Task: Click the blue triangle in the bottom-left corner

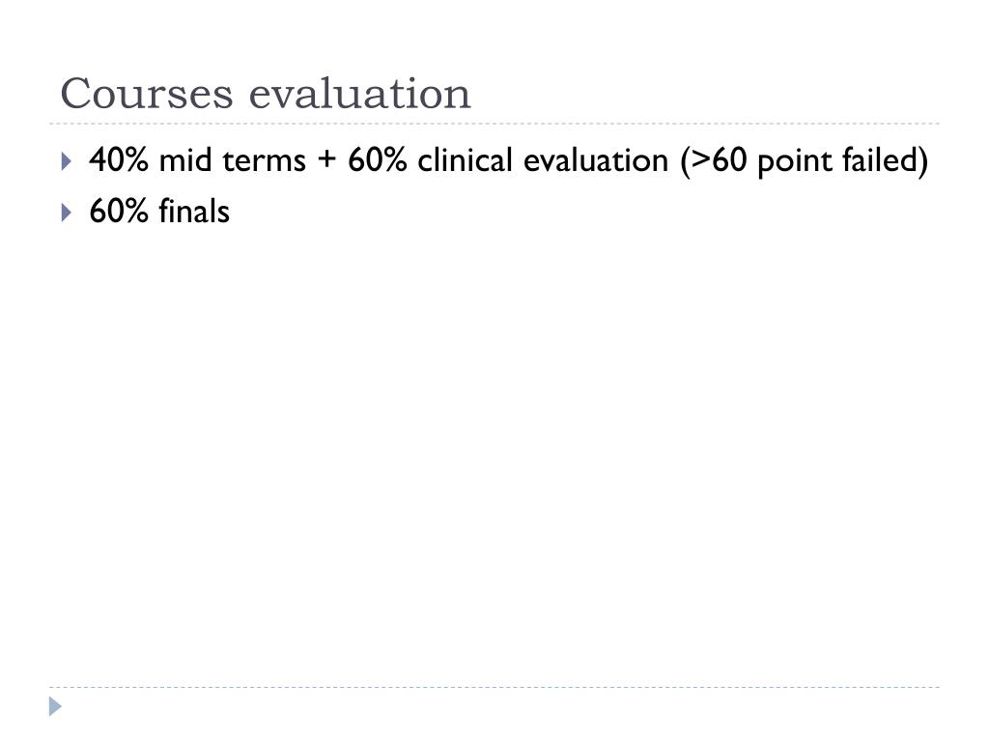Action: [56, 706]
